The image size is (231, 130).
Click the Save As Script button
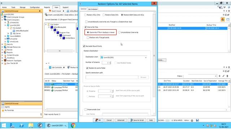[x=137, y=120]
